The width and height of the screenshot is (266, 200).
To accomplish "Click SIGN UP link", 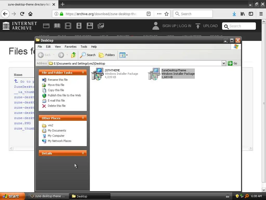I will click(x=169, y=26).
